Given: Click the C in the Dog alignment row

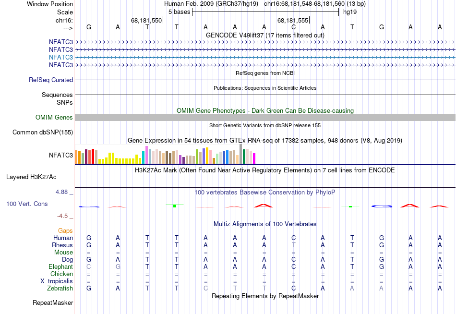Looking at the screenshot, I should (293, 260).
